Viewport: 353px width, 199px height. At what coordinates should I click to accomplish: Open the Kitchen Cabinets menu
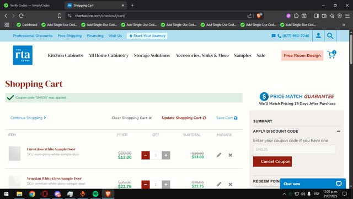[65, 55]
